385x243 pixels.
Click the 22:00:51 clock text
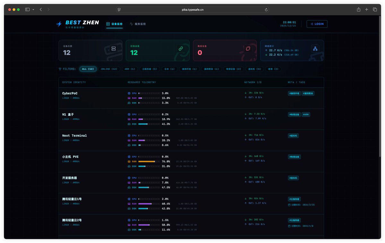[289, 22]
